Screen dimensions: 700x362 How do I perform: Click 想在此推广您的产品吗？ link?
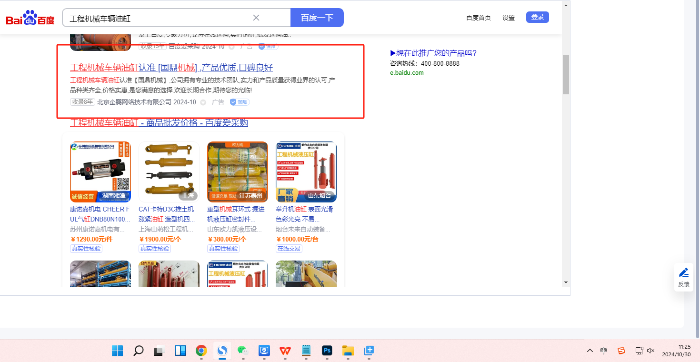pyautogui.click(x=433, y=53)
